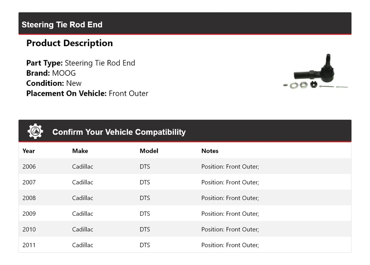
Task: Select the 2008 year cell
Action: click(29, 198)
